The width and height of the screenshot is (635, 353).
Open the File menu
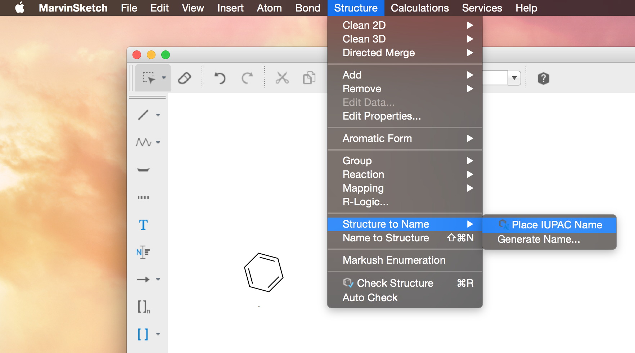coord(129,8)
